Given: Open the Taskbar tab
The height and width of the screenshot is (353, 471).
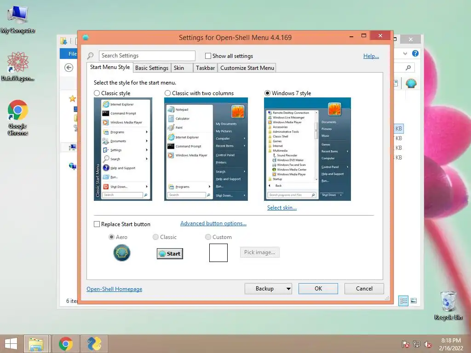Looking at the screenshot, I should (205, 68).
